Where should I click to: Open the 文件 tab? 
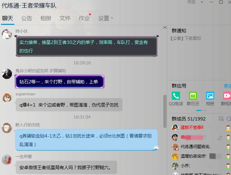(65, 18)
